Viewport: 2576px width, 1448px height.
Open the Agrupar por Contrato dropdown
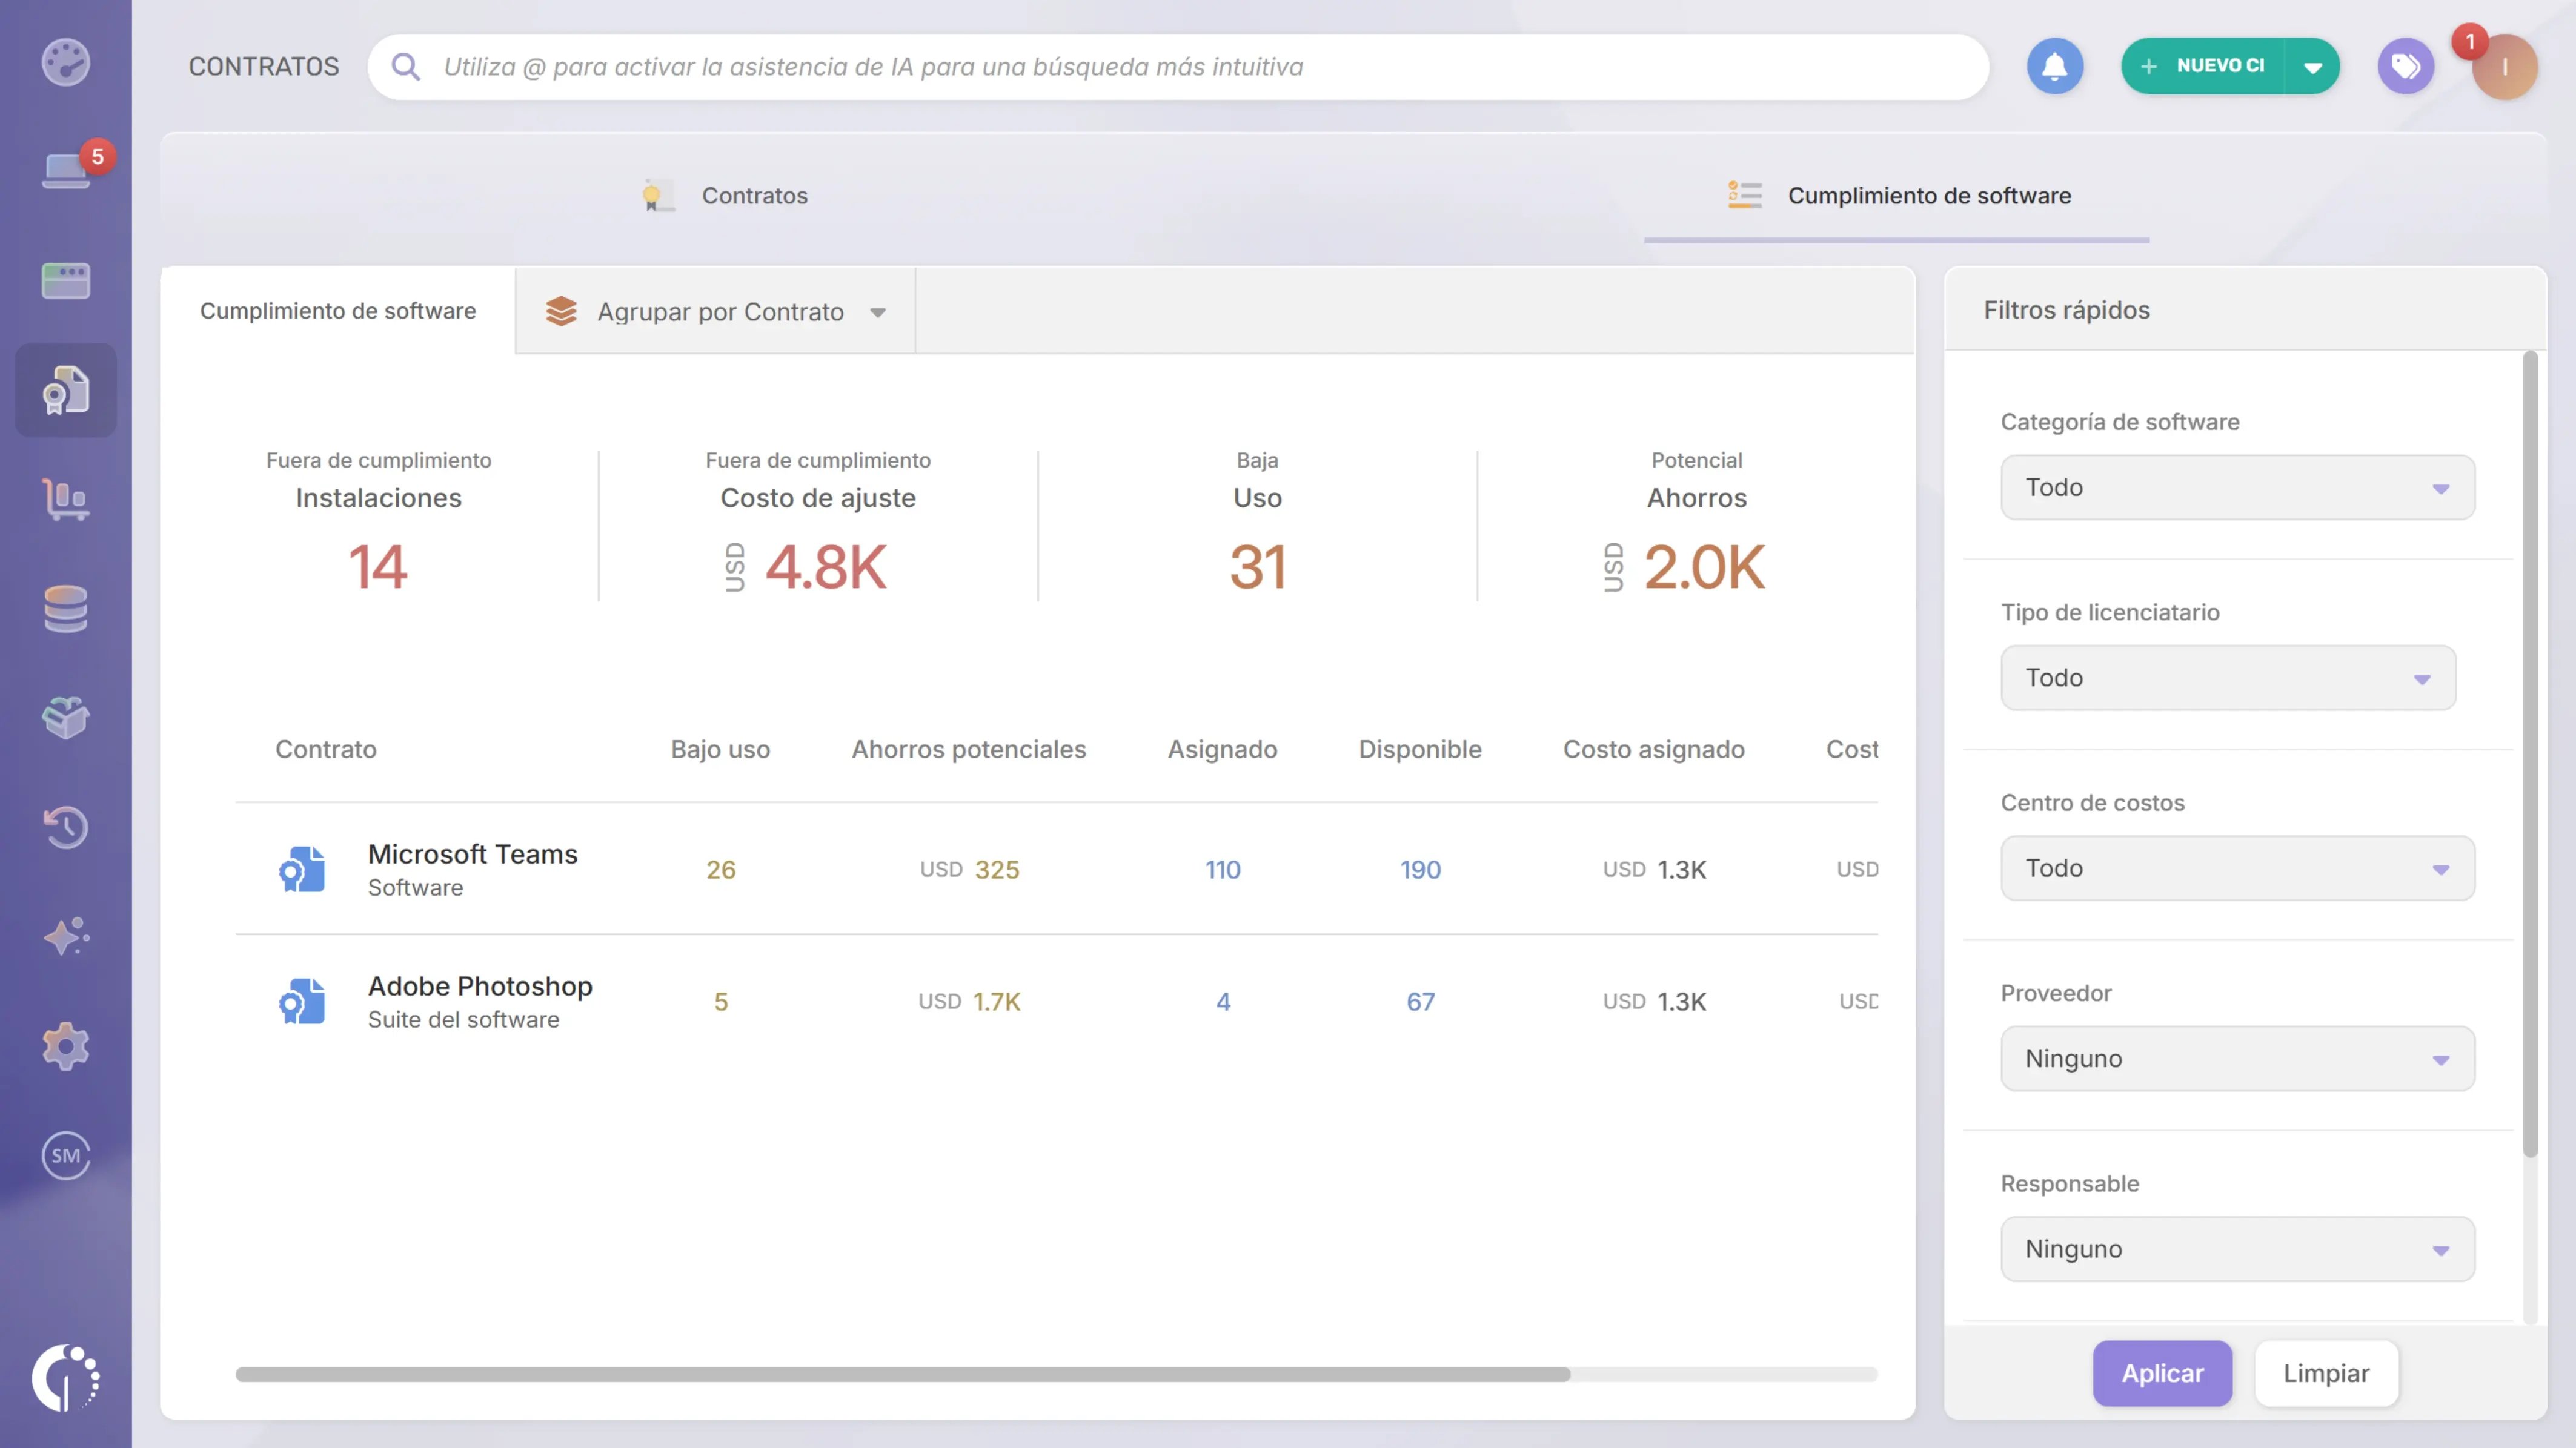click(716, 312)
